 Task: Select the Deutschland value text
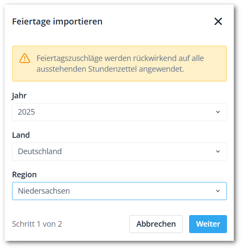[x=40, y=152]
